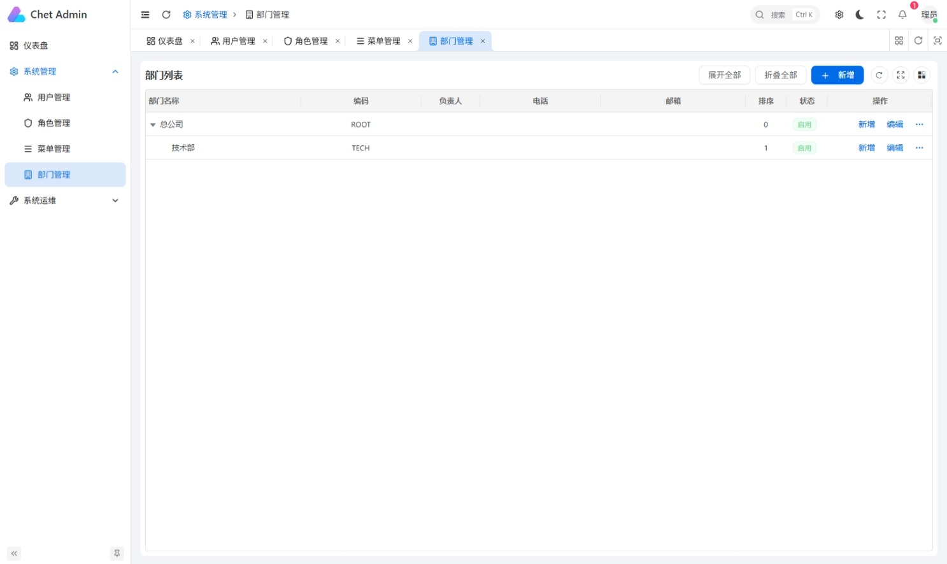The height and width of the screenshot is (564, 947).
Task: Open the search box
Action: click(x=785, y=15)
